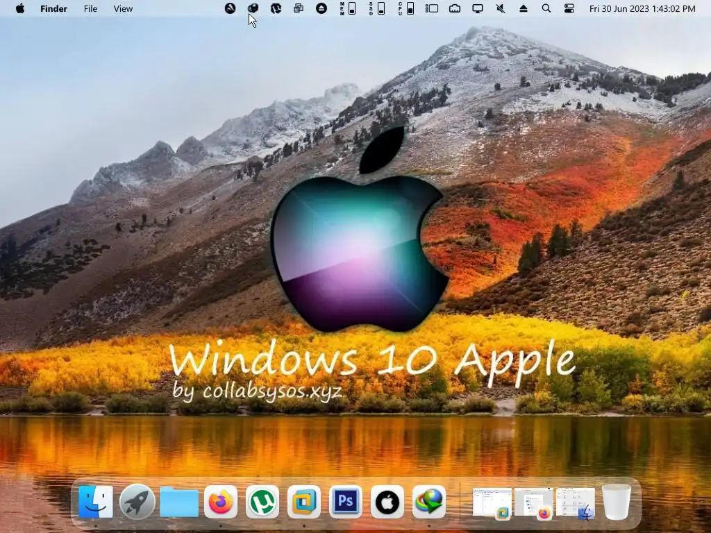Open Finder from the dock
The image size is (711, 533).
96,502
